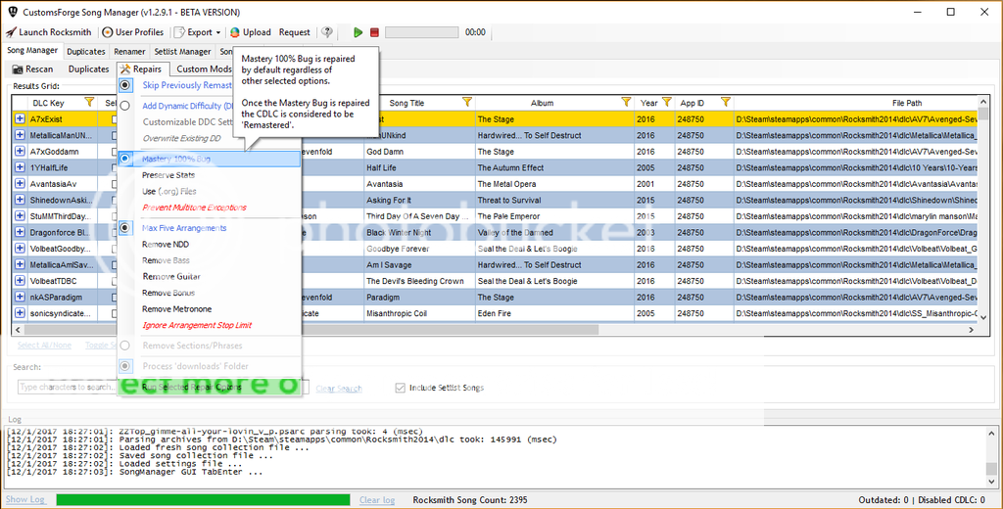Viewport: 1003px width, 509px height.
Task: Expand the A7xExist row
Action: point(20,119)
